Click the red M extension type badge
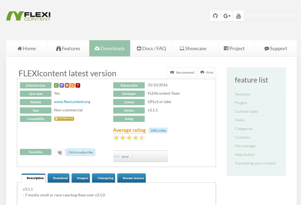The image size is (301, 205). coord(67,85)
